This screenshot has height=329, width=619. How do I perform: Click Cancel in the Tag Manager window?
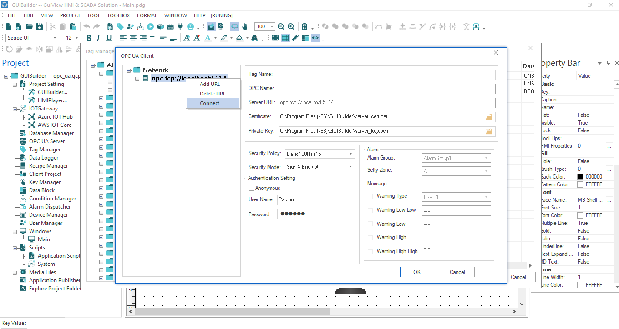coord(518,277)
